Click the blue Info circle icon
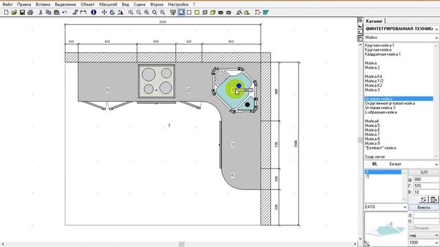 click(93, 12)
